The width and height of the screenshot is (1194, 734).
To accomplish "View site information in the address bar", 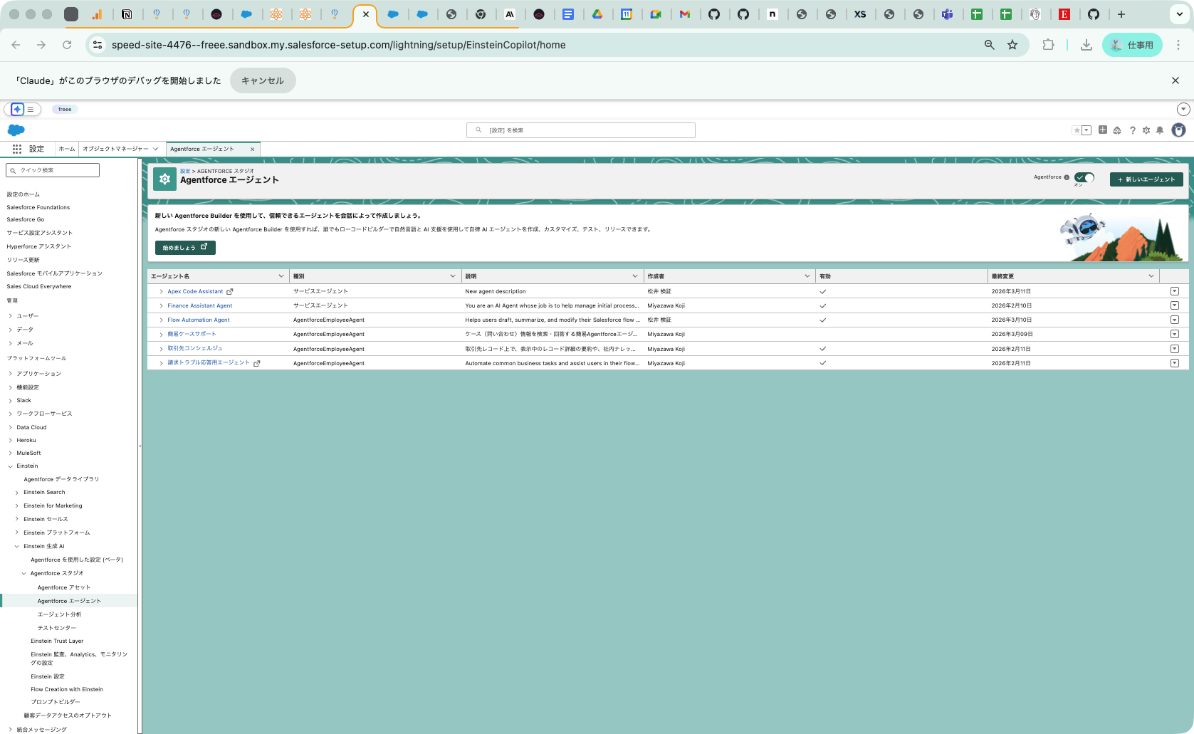I will tap(98, 45).
